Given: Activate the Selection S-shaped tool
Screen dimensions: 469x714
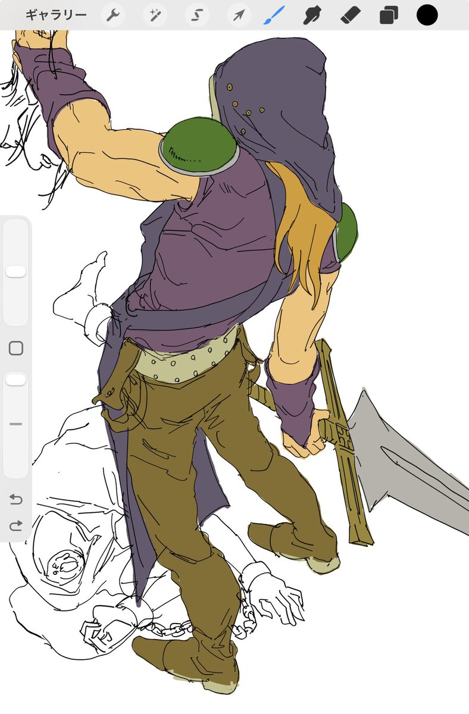Looking at the screenshot, I should [x=196, y=15].
